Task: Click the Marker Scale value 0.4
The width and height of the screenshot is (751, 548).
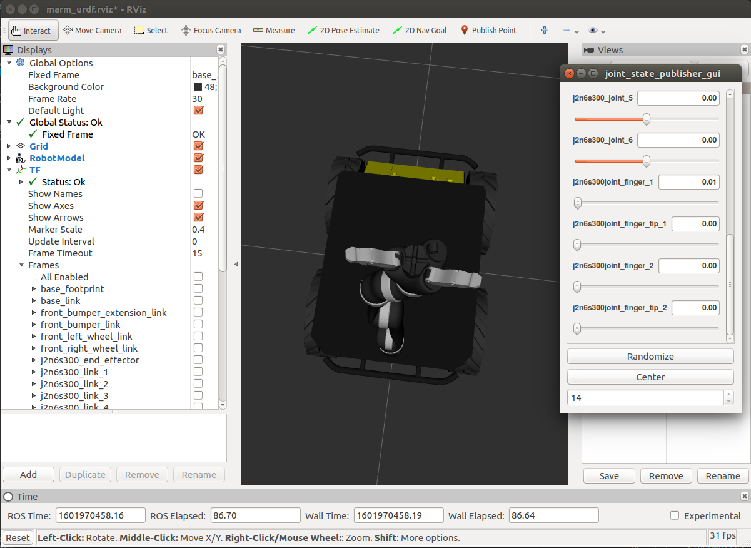Action: tap(198, 230)
